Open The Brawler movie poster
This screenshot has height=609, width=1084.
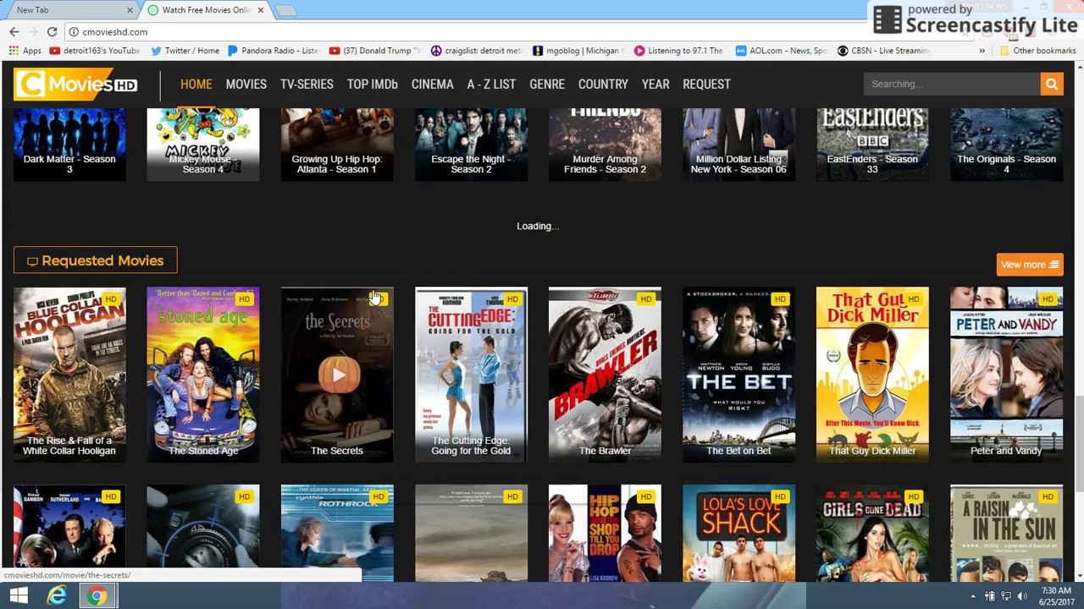tap(605, 375)
